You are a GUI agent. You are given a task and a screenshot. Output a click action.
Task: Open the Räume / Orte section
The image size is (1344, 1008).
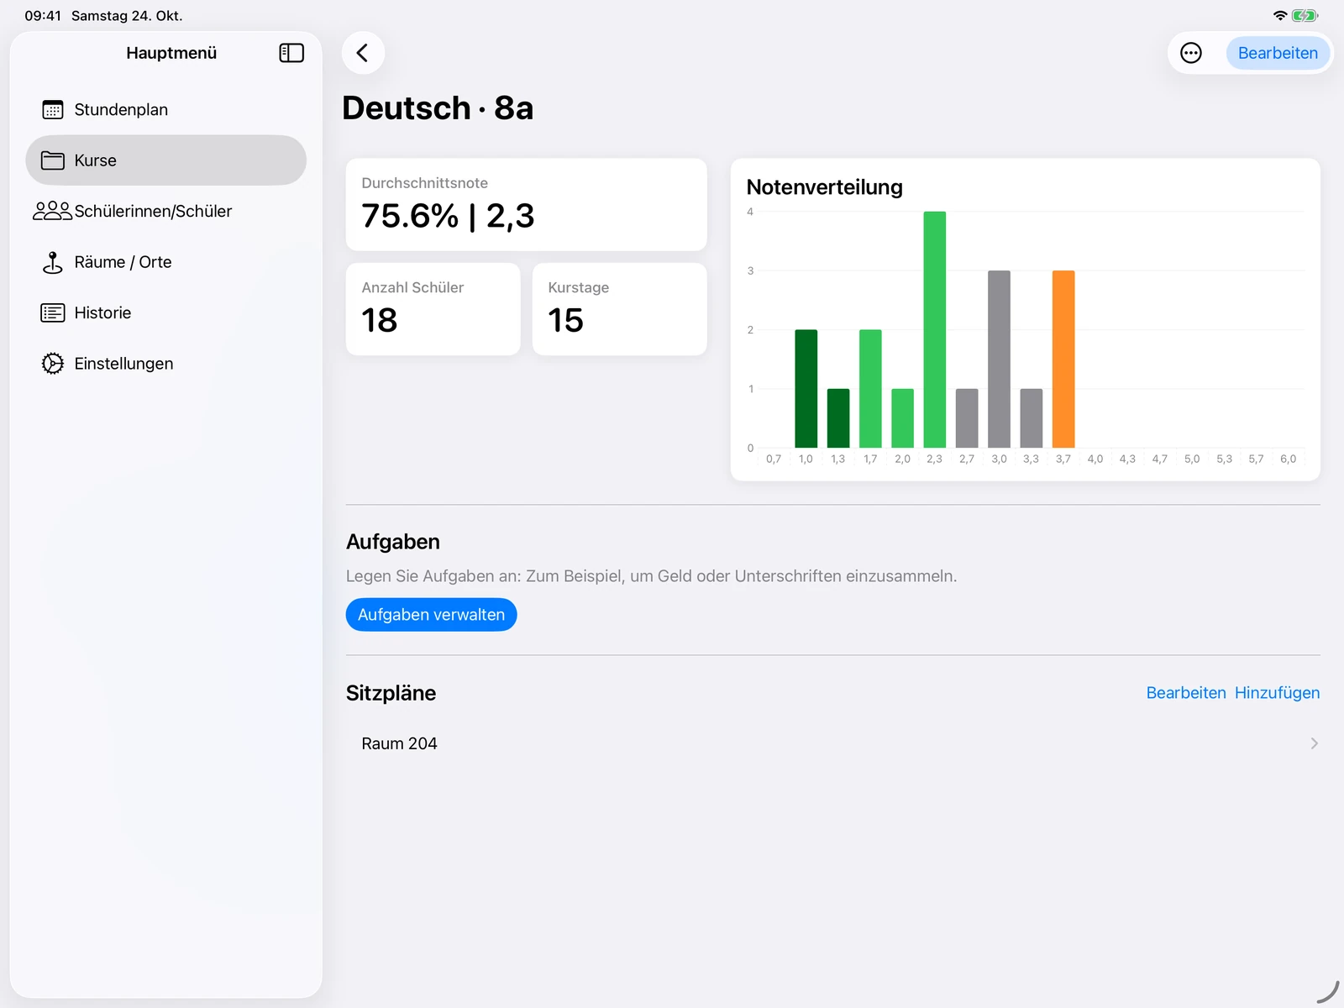[x=165, y=262]
